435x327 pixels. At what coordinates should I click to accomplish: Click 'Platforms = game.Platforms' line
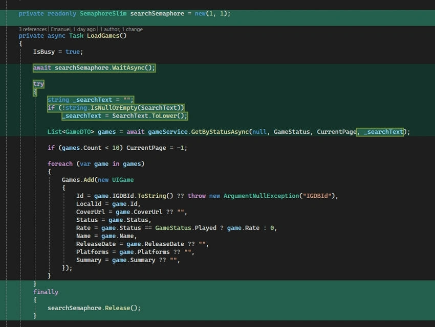point(136,252)
